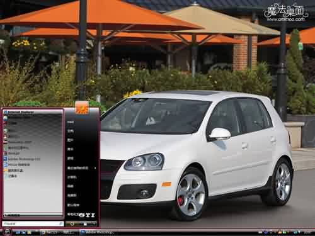
Task: Expand the recent items submenu arrow
Action: [x=95, y=168]
